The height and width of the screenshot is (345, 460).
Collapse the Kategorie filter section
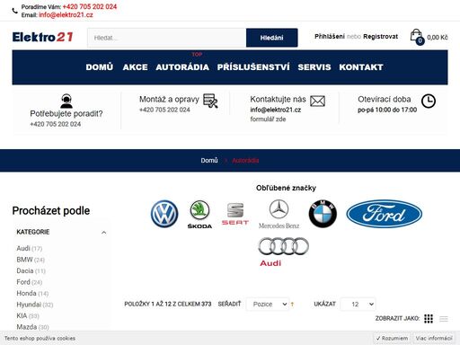[103, 233]
